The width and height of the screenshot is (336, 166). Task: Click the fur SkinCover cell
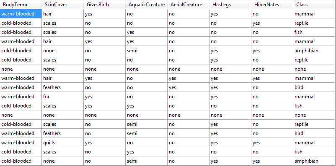[x=63, y=97]
